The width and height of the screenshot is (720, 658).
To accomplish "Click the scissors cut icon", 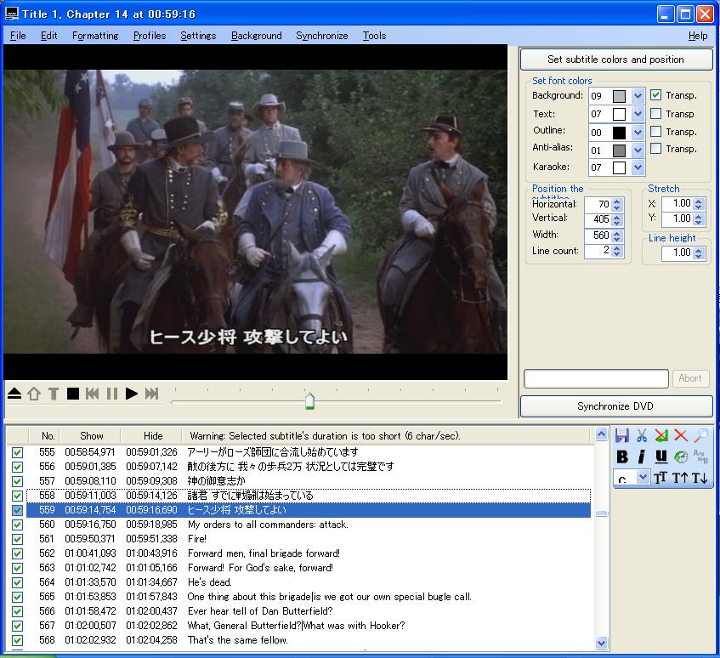I will (x=642, y=435).
